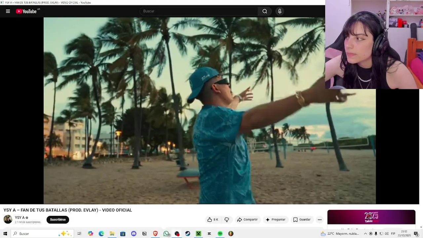Like the video with the thumbs up
The width and height of the screenshot is (423, 238).
(212, 219)
